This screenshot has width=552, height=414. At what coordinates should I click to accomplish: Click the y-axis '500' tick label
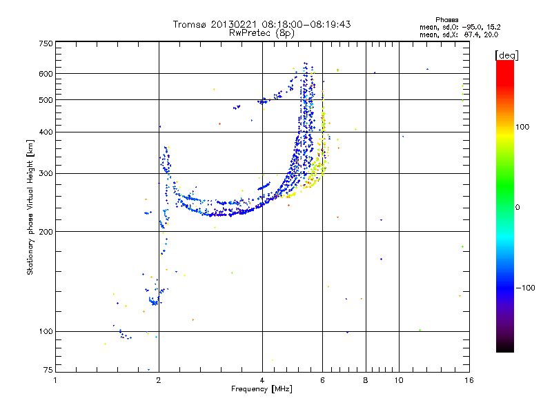[x=46, y=100]
